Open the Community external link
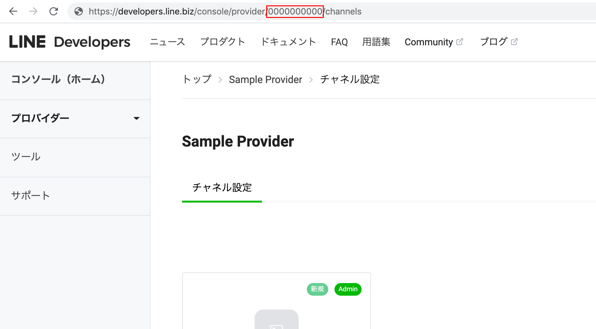Viewport: 596px width, 329px height. (x=434, y=42)
